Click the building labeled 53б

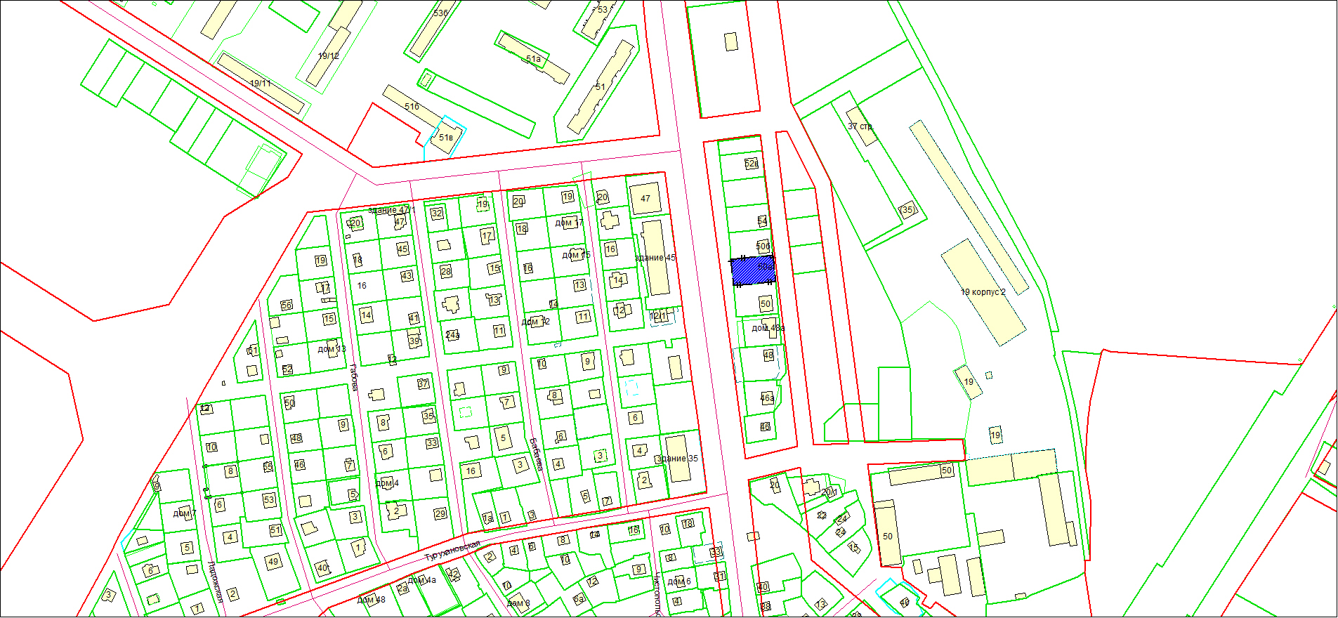(x=440, y=13)
